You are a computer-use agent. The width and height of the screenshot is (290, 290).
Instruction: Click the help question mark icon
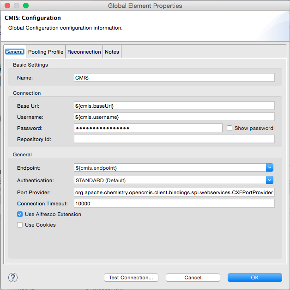13,278
